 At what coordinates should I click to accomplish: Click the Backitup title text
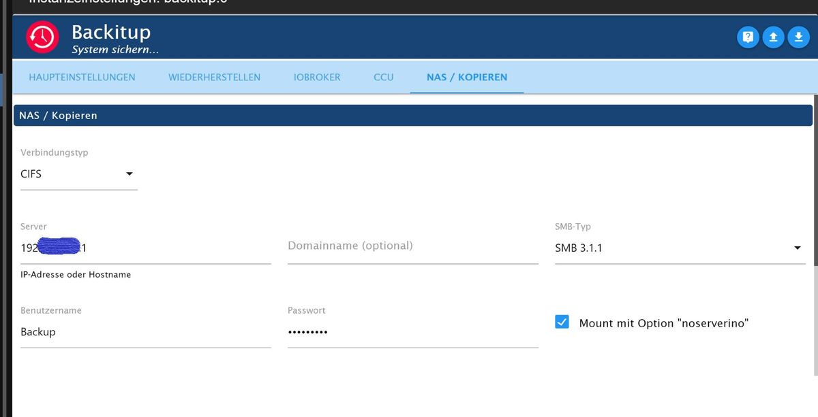point(111,32)
